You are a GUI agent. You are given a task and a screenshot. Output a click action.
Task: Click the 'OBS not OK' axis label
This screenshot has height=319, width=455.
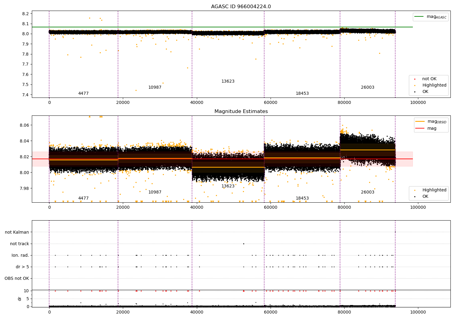pyautogui.click(x=17, y=278)
